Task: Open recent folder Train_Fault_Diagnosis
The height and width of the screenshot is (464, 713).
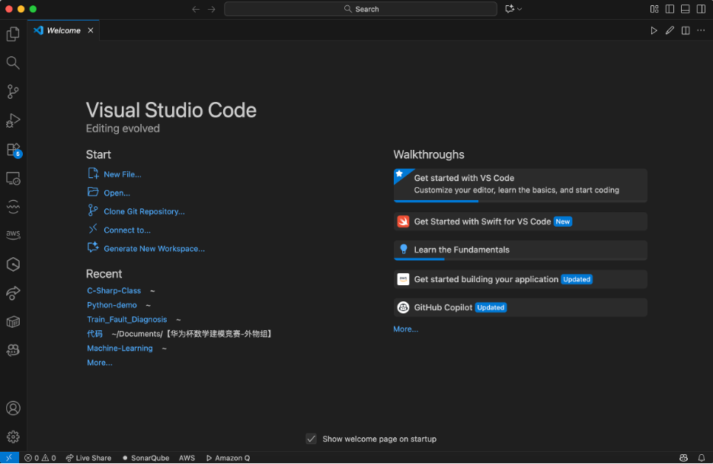Action: [x=127, y=319]
